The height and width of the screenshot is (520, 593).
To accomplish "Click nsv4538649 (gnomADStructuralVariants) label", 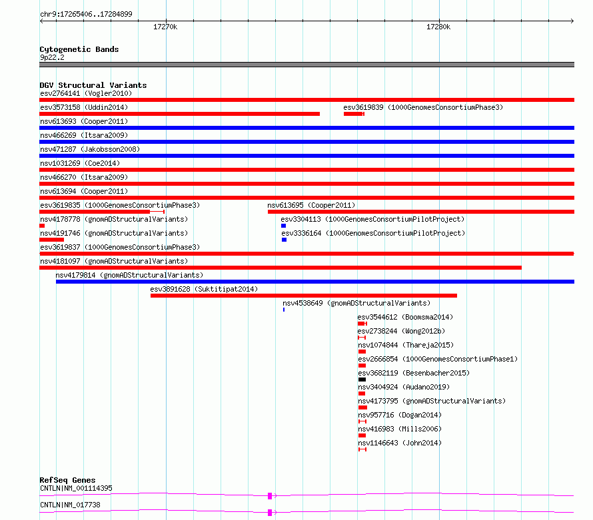I will point(356,303).
